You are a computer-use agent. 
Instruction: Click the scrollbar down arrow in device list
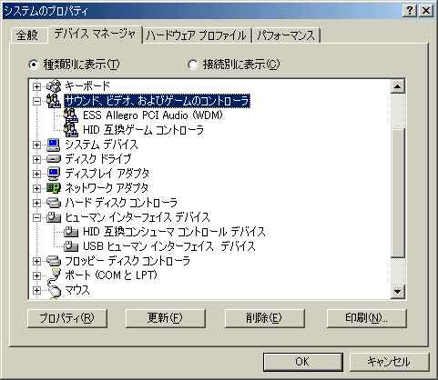[398, 292]
